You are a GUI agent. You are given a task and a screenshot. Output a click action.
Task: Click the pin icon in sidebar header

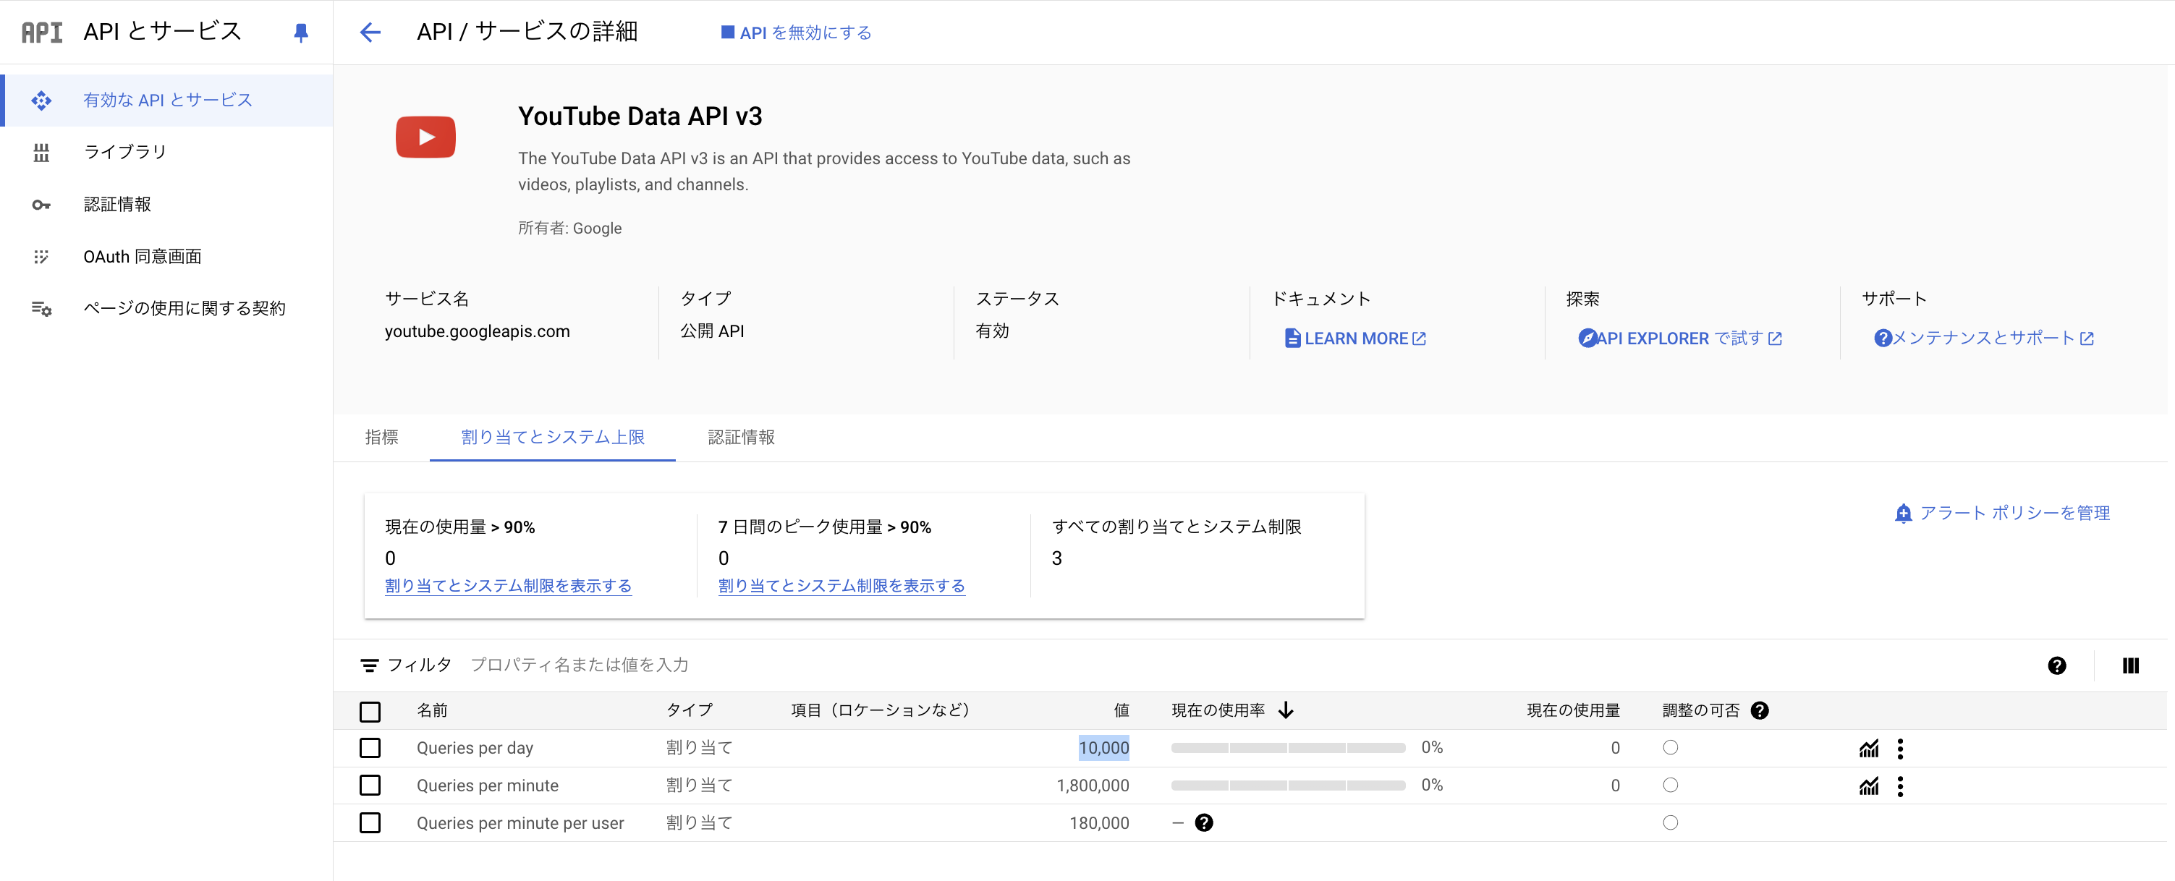[300, 33]
